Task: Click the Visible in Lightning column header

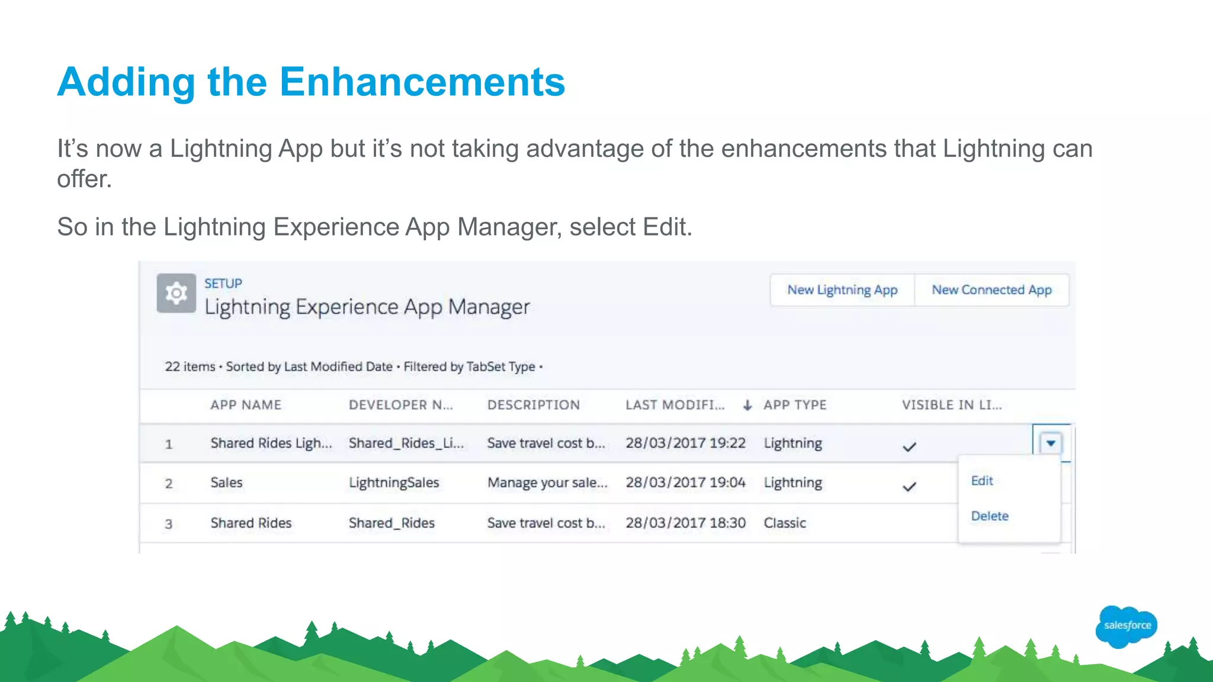Action: [952, 405]
